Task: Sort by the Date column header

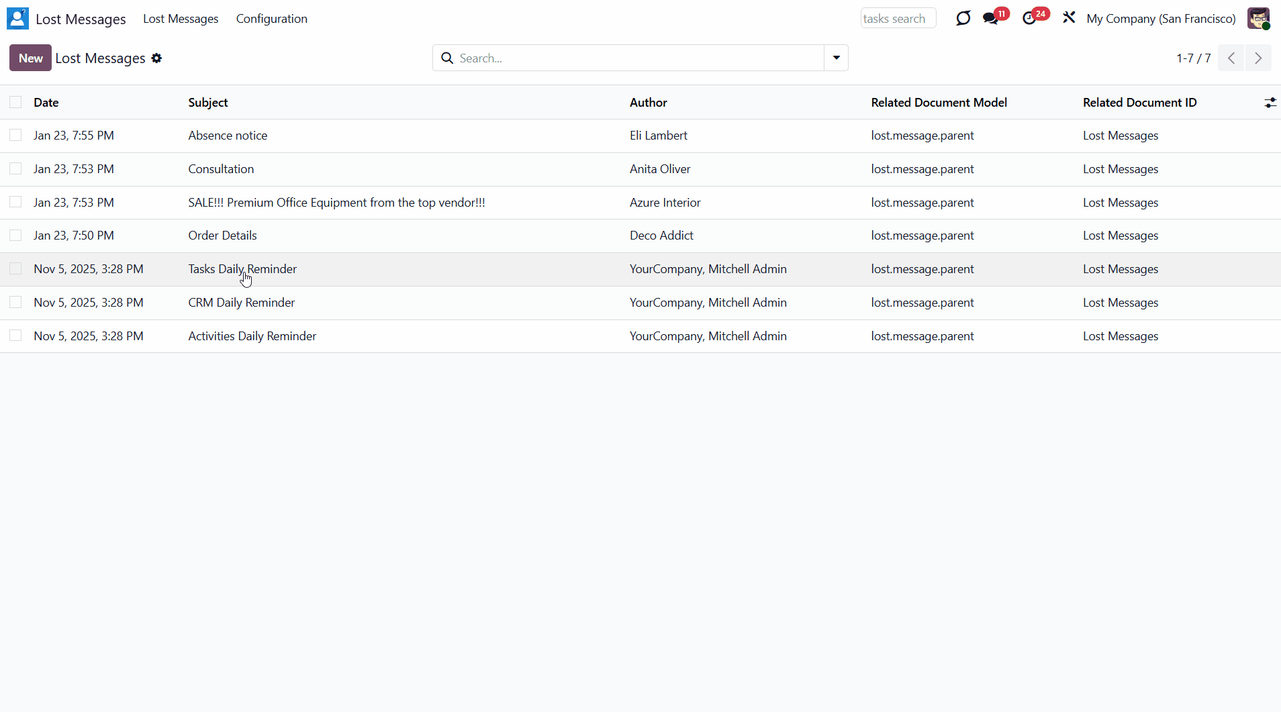Action: 46,103
